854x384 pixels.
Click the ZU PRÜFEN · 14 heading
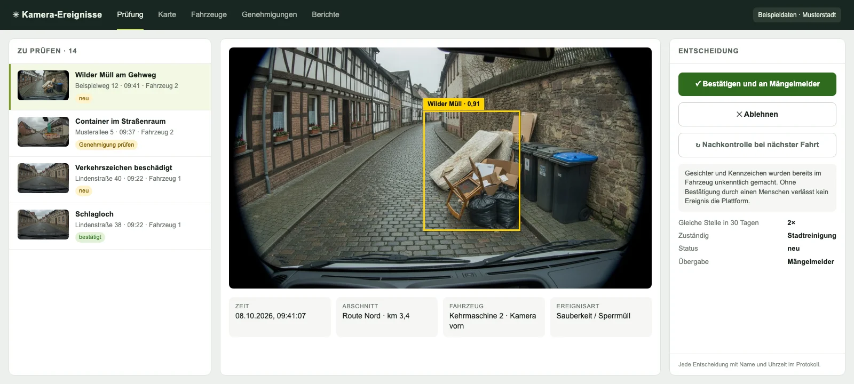(x=47, y=51)
